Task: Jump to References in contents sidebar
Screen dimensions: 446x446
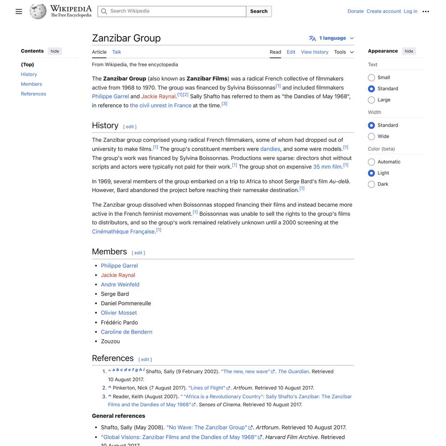Action: (x=33, y=94)
